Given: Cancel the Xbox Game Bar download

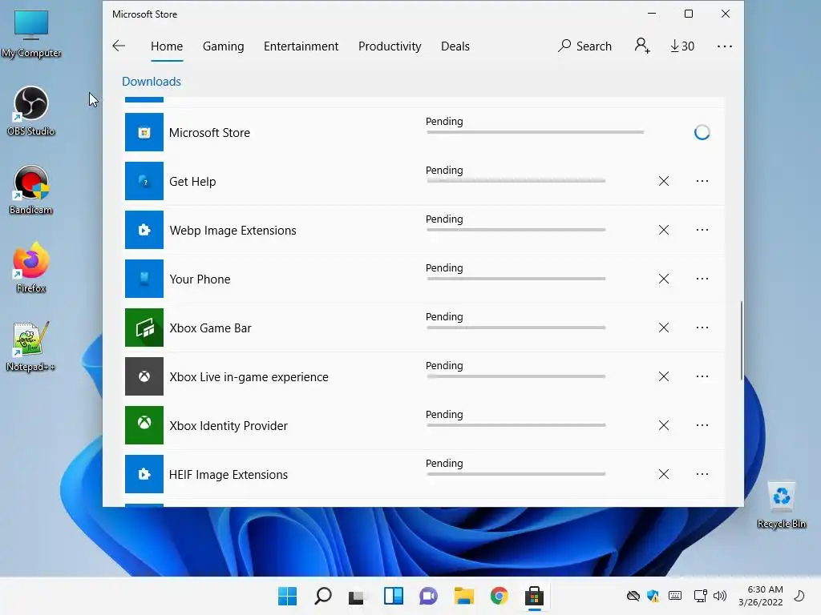Looking at the screenshot, I should coord(663,328).
